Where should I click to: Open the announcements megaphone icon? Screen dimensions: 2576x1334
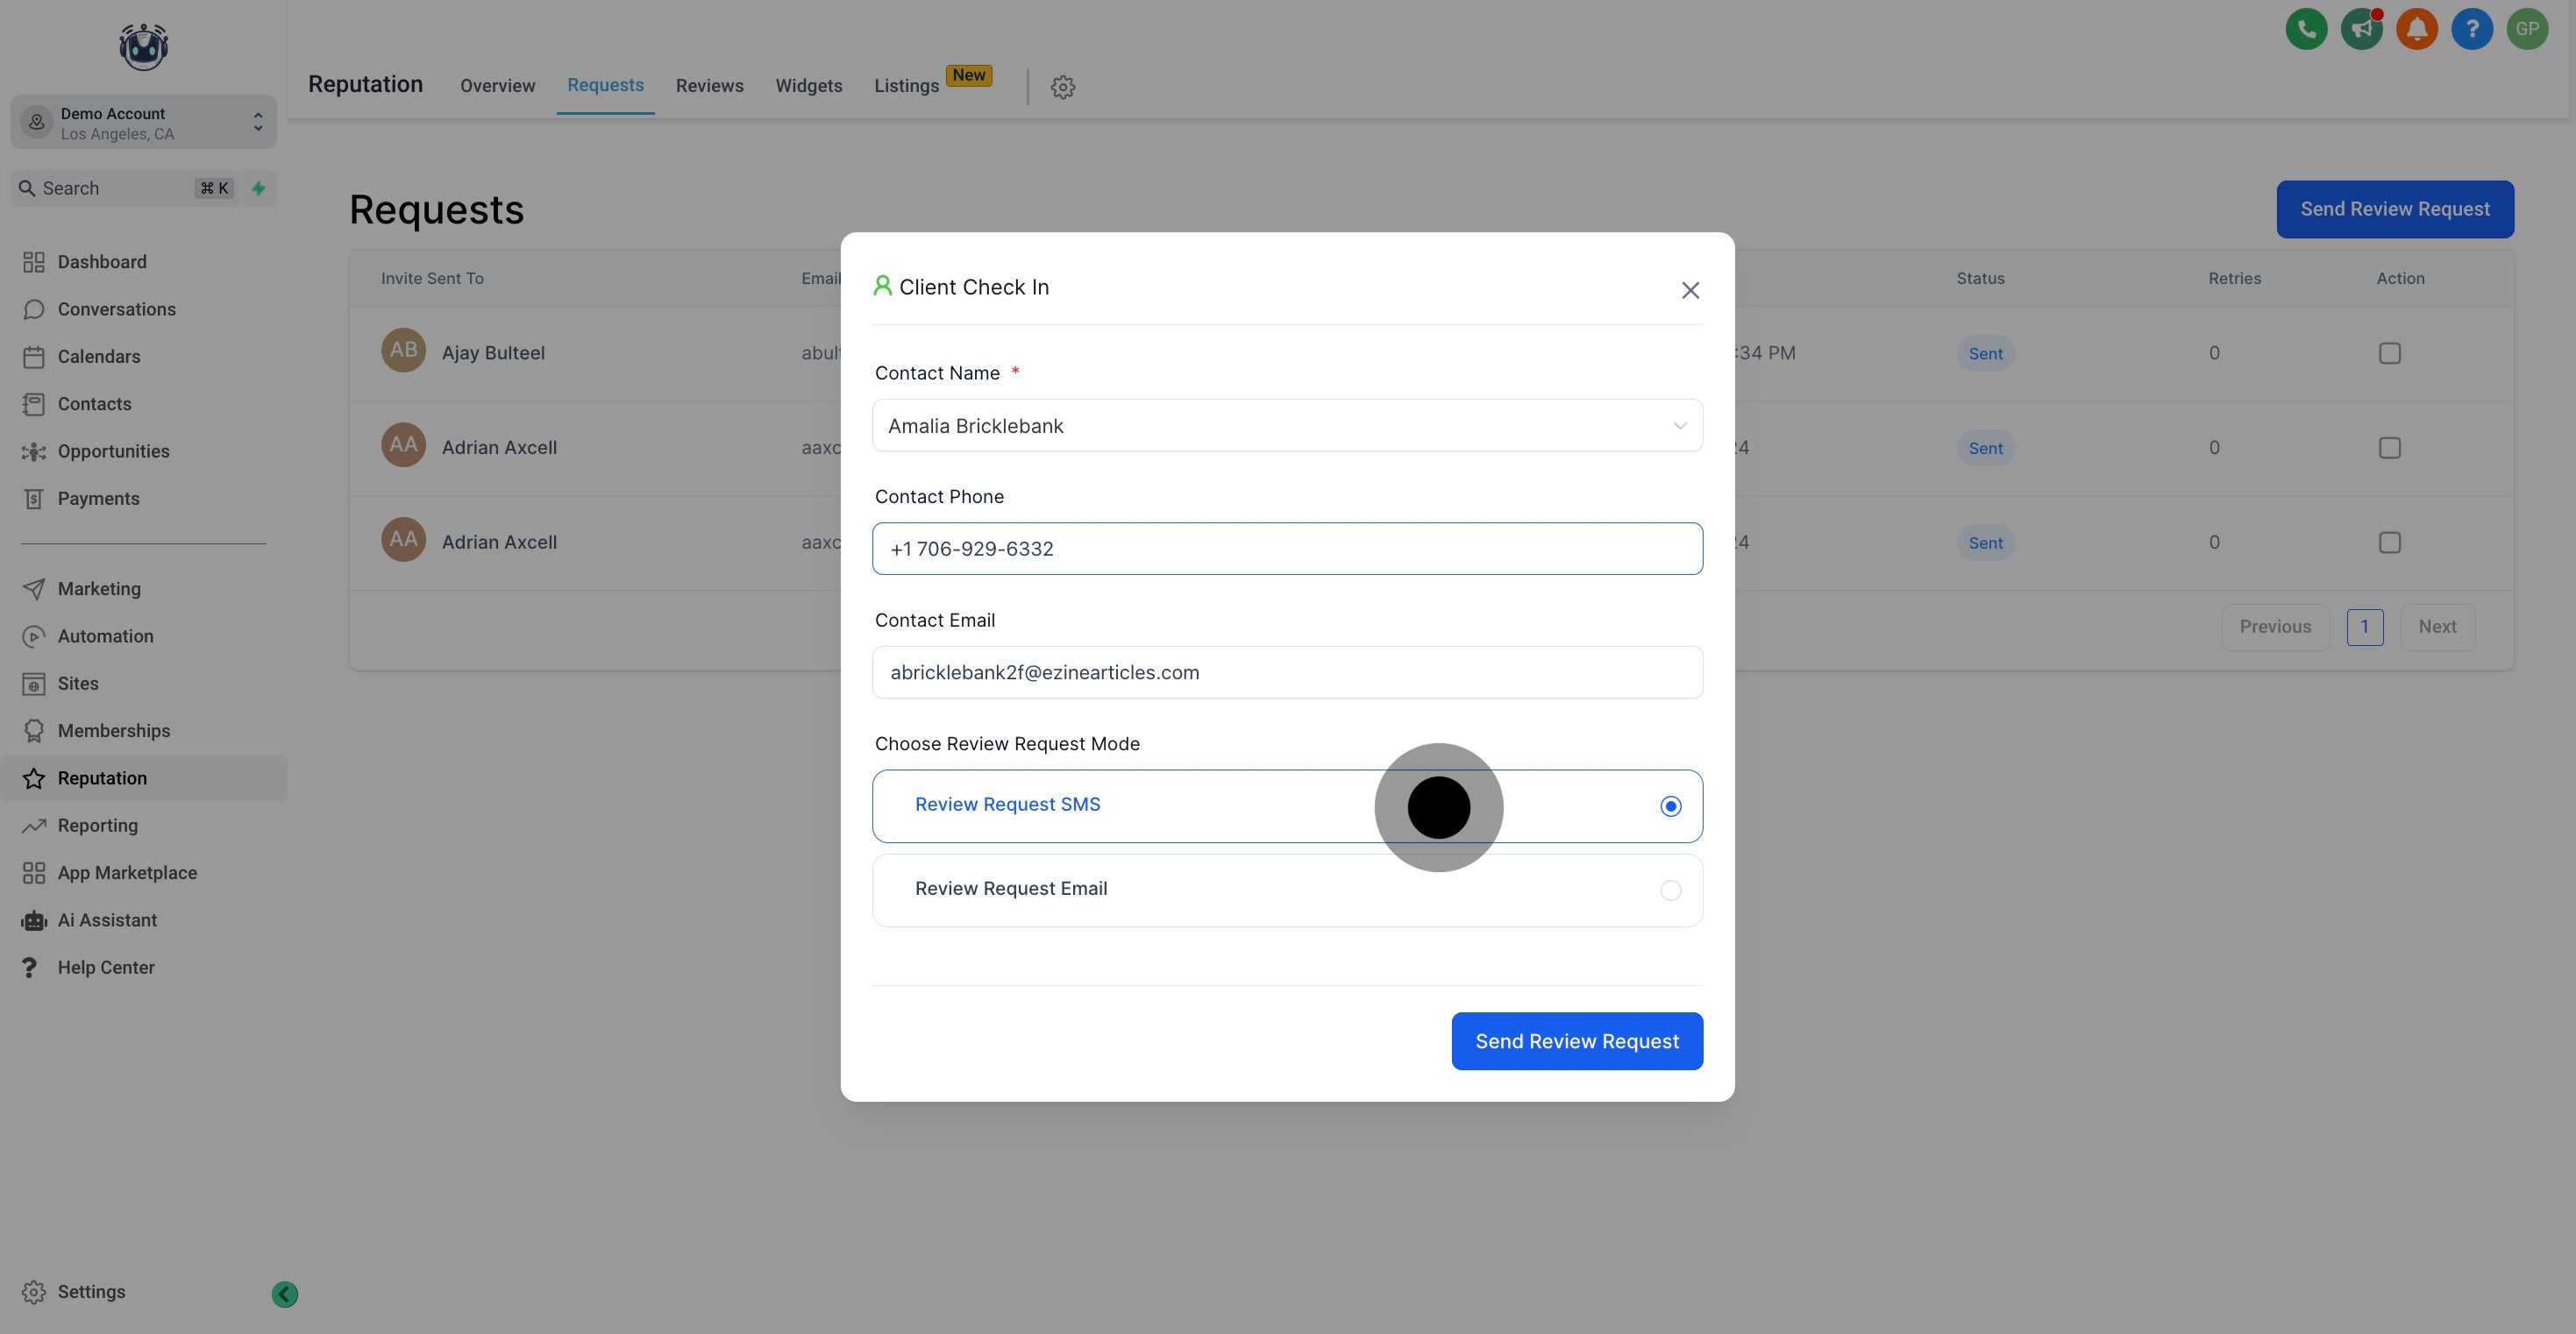pos(2362,29)
